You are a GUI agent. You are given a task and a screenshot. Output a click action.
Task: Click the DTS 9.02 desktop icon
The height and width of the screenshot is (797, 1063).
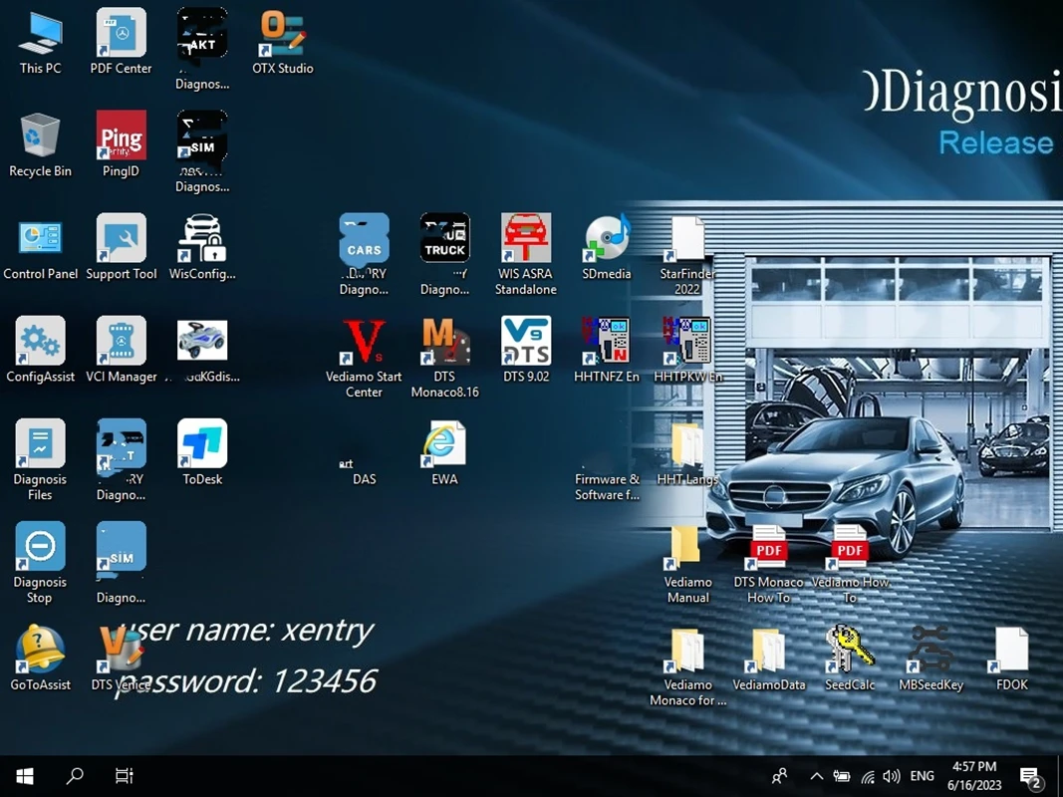[526, 343]
